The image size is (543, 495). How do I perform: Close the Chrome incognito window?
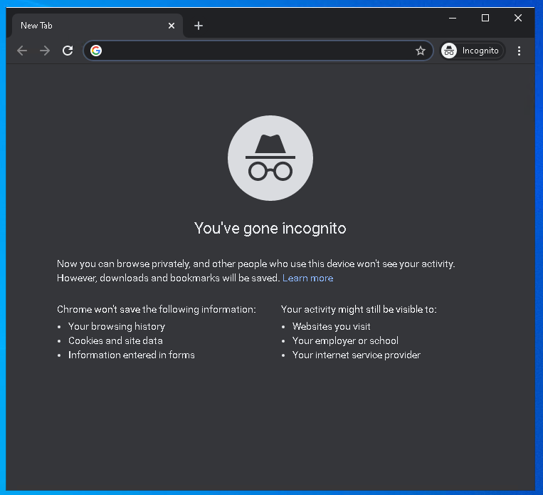[x=517, y=18]
